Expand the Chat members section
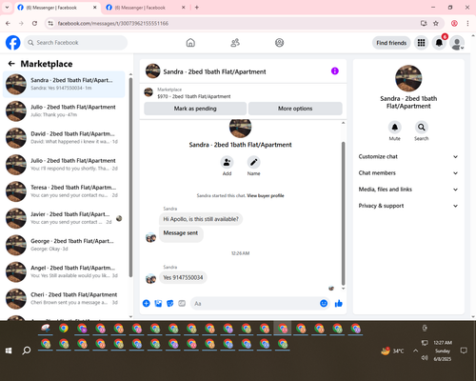This screenshot has height=381, width=476. (x=408, y=173)
